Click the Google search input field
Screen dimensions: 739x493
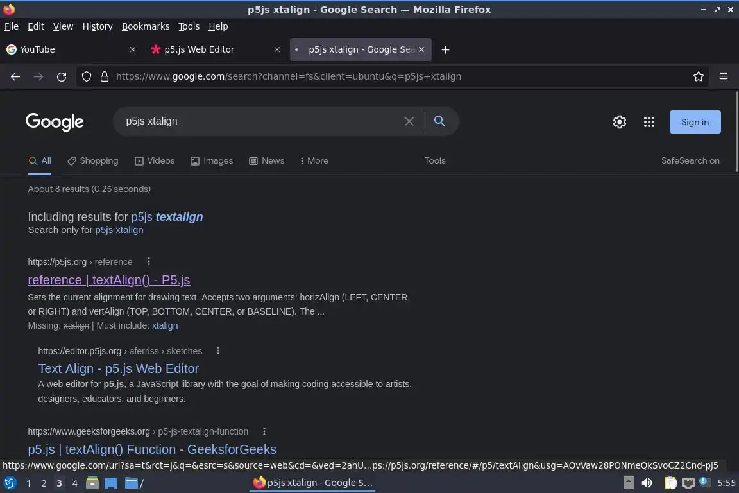(x=262, y=121)
